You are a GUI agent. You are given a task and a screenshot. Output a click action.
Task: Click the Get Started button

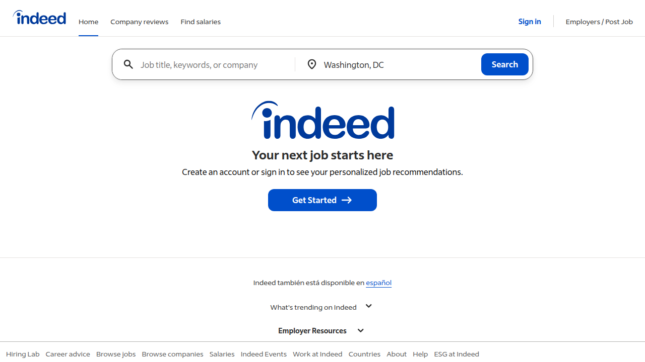tap(322, 200)
